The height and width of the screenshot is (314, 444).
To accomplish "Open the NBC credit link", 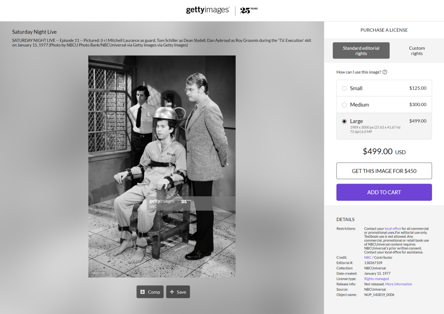I will pyautogui.click(x=368, y=257).
